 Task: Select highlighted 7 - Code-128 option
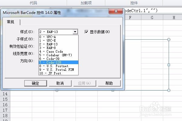click(x=59, y=62)
